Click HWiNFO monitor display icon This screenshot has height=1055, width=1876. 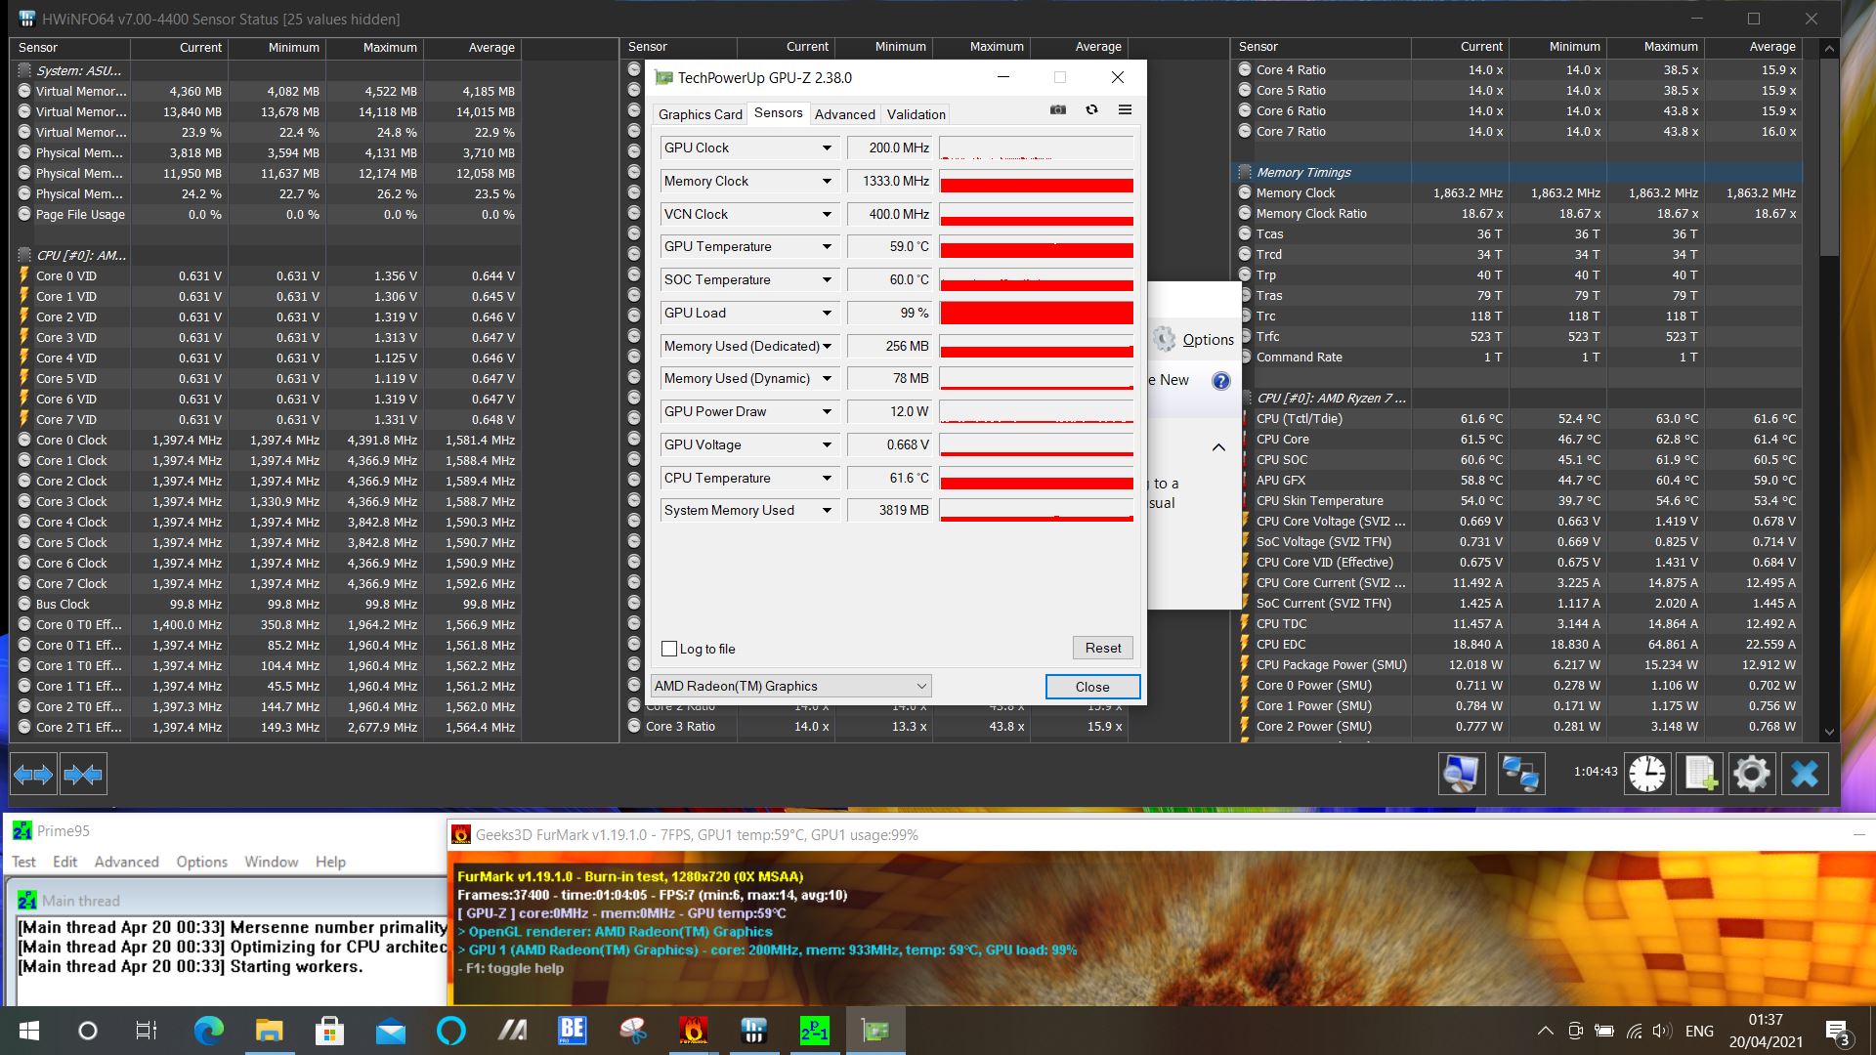coord(1462,774)
